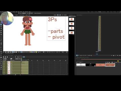Open the Windows menu

pyautogui.click(x=27, y=12)
